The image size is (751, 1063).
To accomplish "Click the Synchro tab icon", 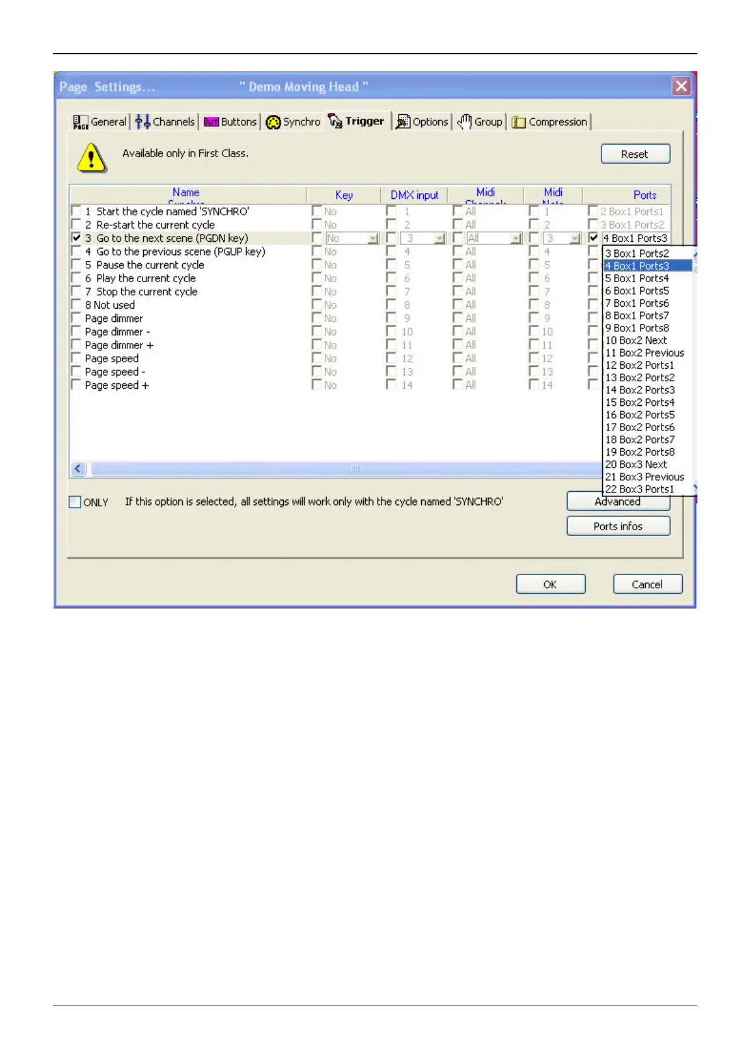I will coord(273,122).
